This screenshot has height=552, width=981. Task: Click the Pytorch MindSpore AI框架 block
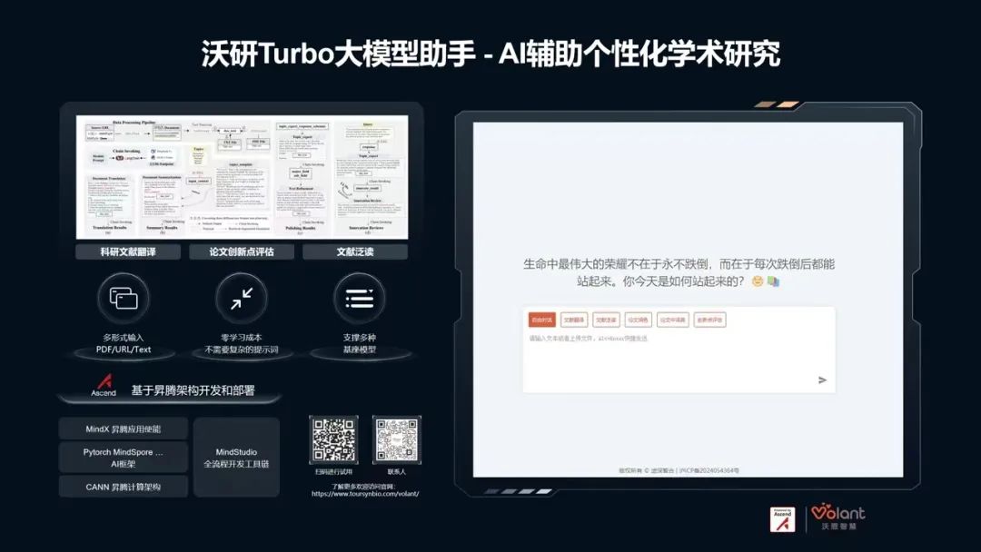(x=124, y=458)
